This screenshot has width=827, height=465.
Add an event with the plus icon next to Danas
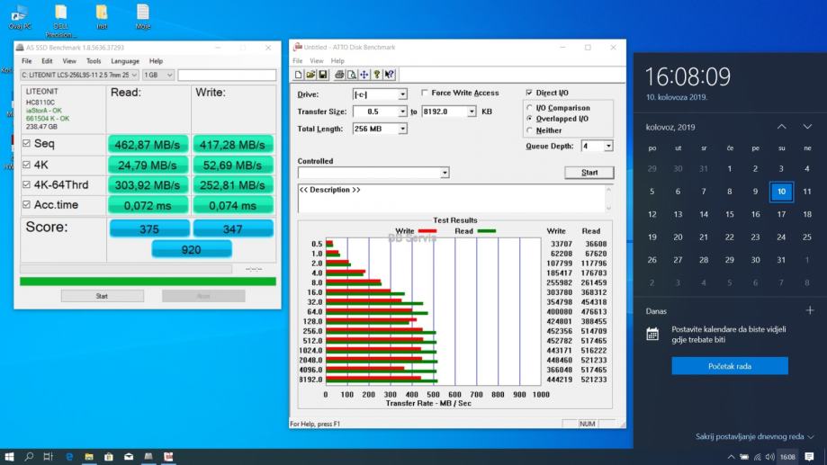(x=810, y=310)
